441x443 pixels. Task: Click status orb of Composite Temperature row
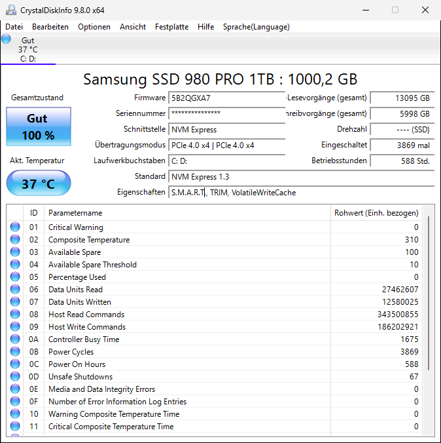[x=15, y=239]
